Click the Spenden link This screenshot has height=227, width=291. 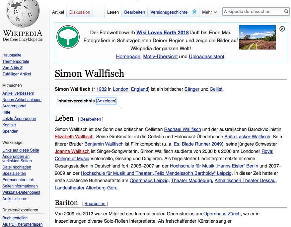point(10,131)
